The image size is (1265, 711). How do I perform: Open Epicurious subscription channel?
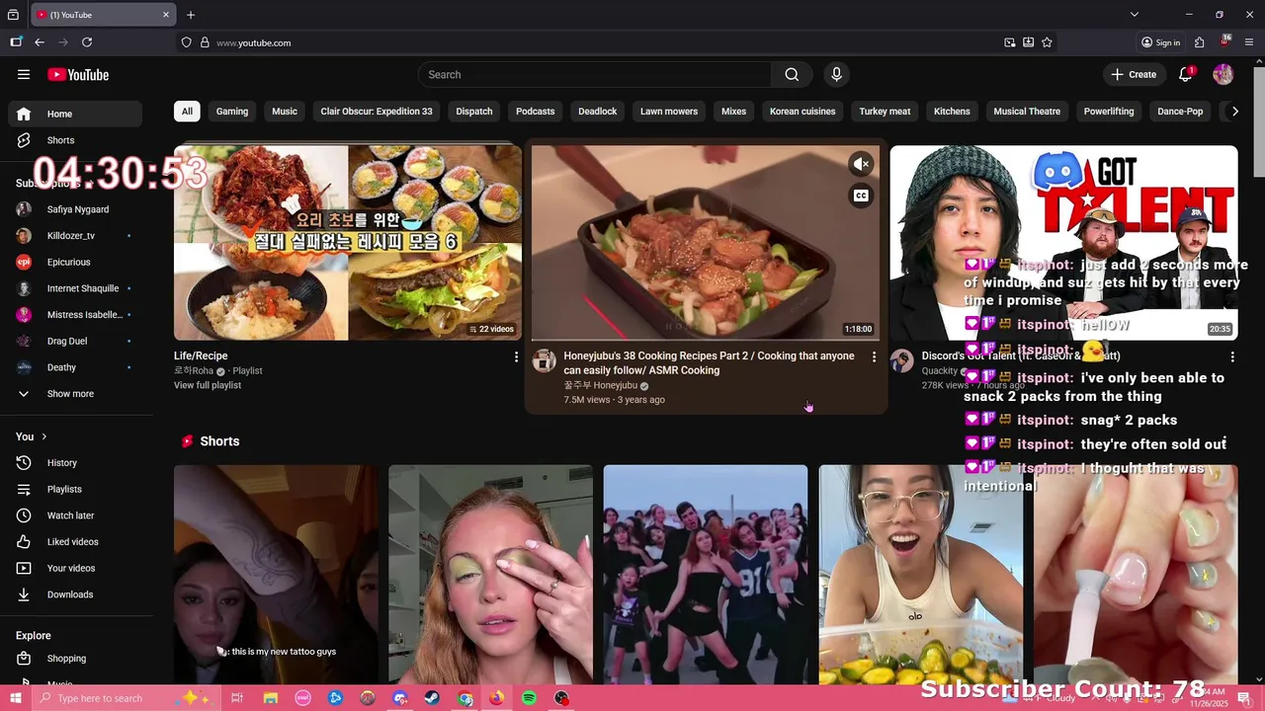pyautogui.click(x=75, y=263)
